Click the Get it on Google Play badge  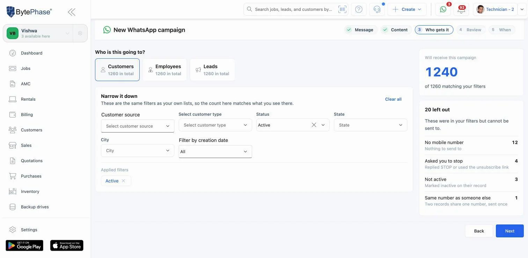pos(24,245)
